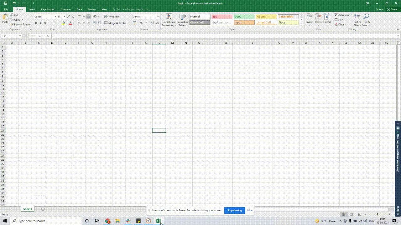Open the Fill Color dropdown arrow
401x225 pixels.
(66, 23)
